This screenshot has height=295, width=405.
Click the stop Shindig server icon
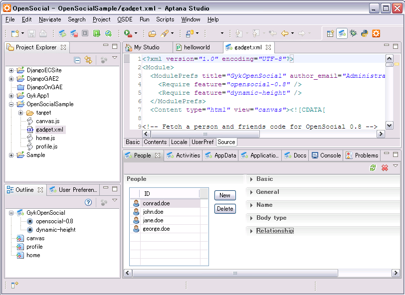[74, 33]
